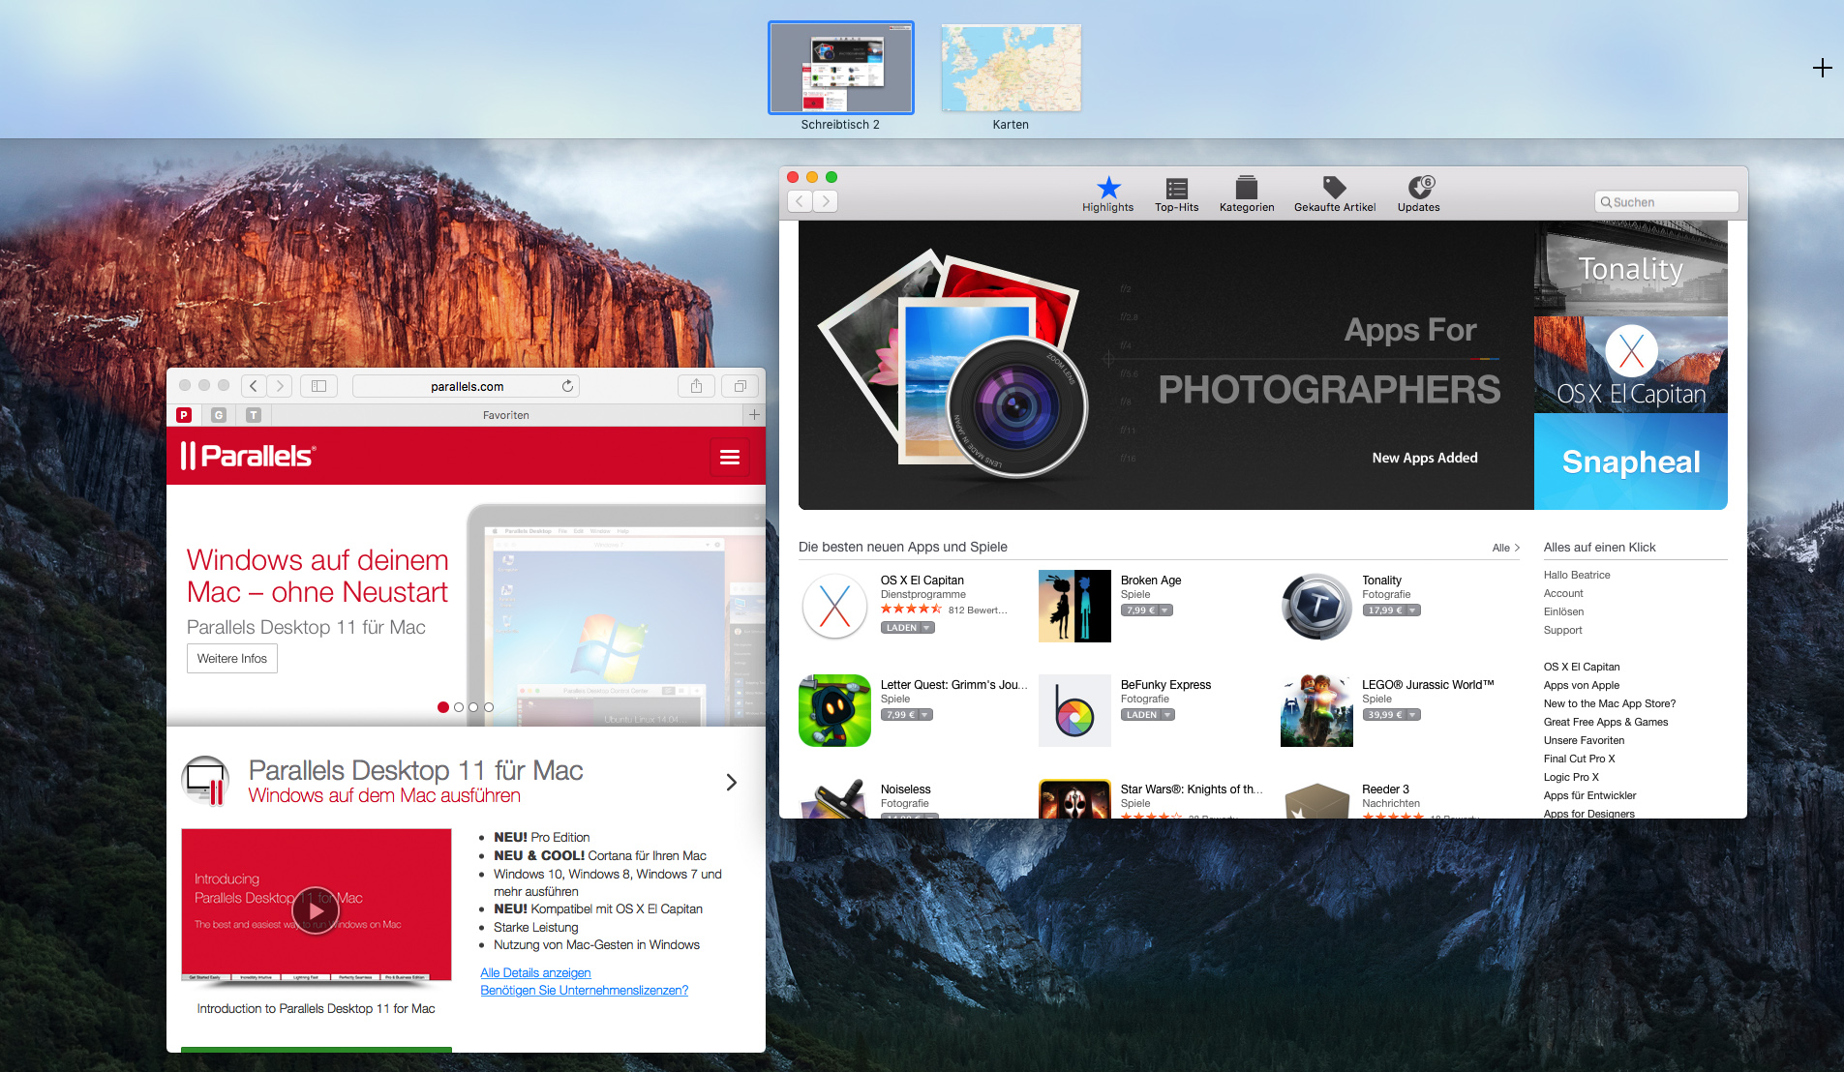
Task: Open Broken Age app icon
Action: [1074, 607]
